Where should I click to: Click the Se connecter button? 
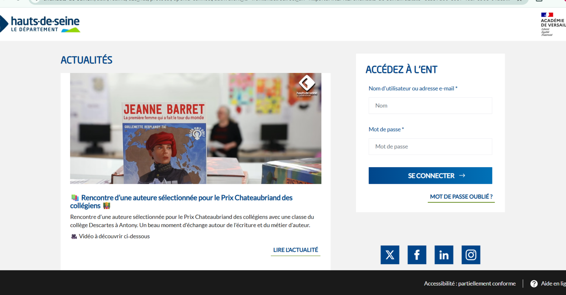pos(430,176)
